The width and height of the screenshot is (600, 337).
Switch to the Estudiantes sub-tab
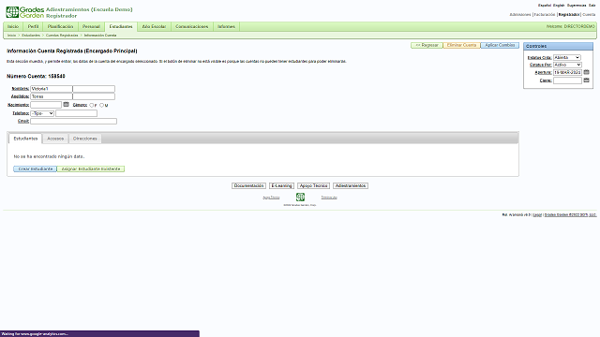tap(25, 139)
